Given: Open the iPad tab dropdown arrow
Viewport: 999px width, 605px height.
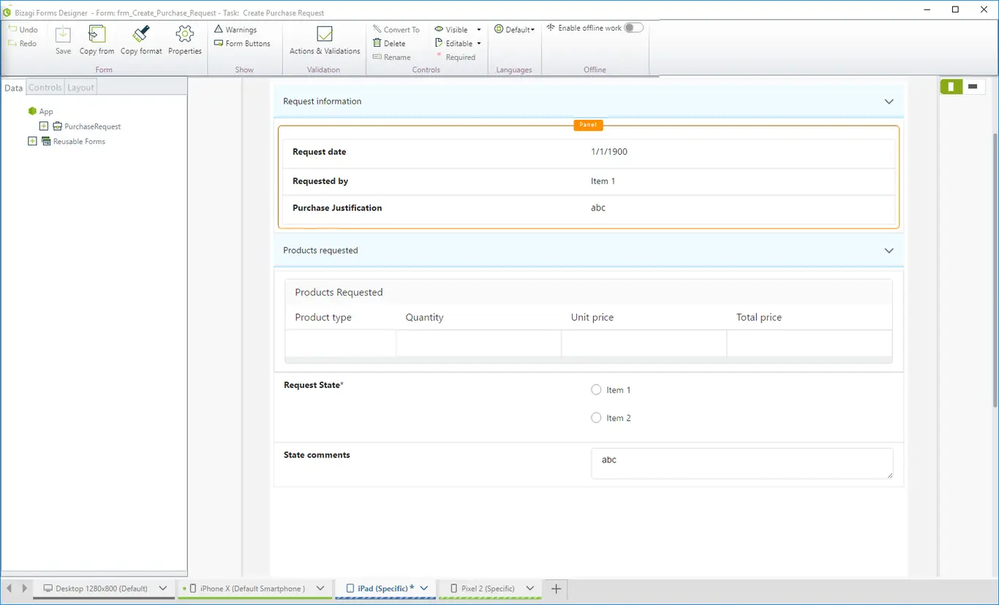Looking at the screenshot, I should 424,588.
